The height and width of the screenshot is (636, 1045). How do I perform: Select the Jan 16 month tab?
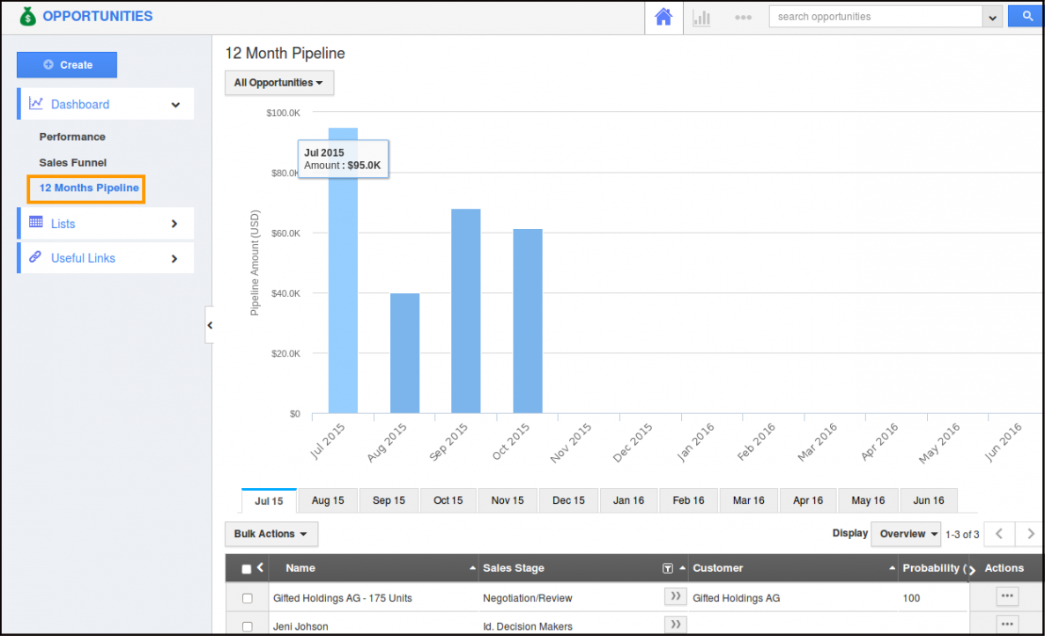(x=628, y=500)
